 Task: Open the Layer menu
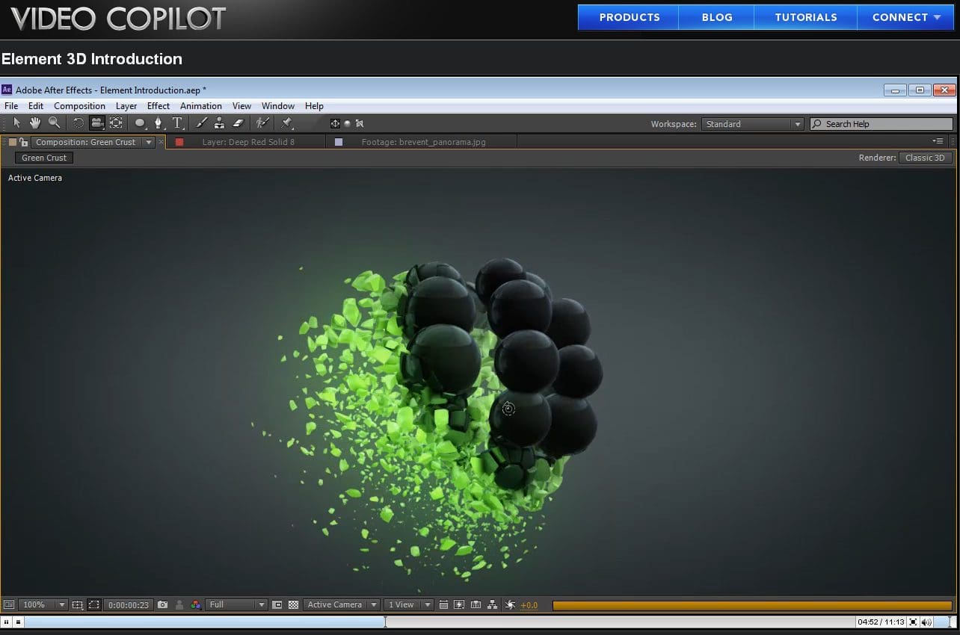point(126,106)
